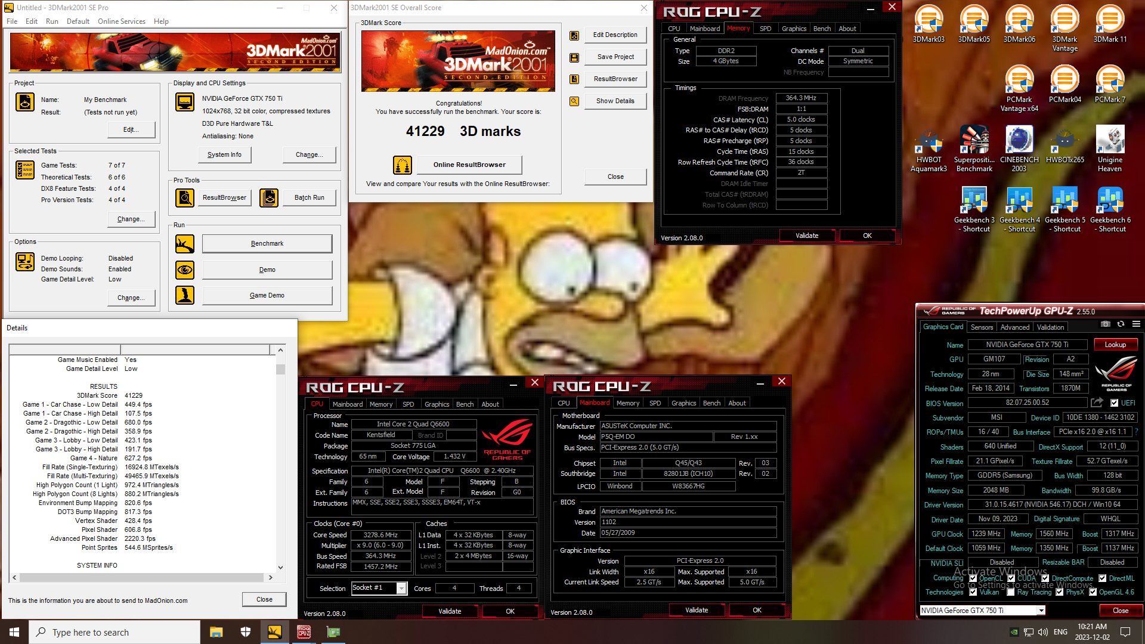Toggle the DirectCompute checkbox
This screenshot has width=1145, height=644.
click(x=1045, y=578)
